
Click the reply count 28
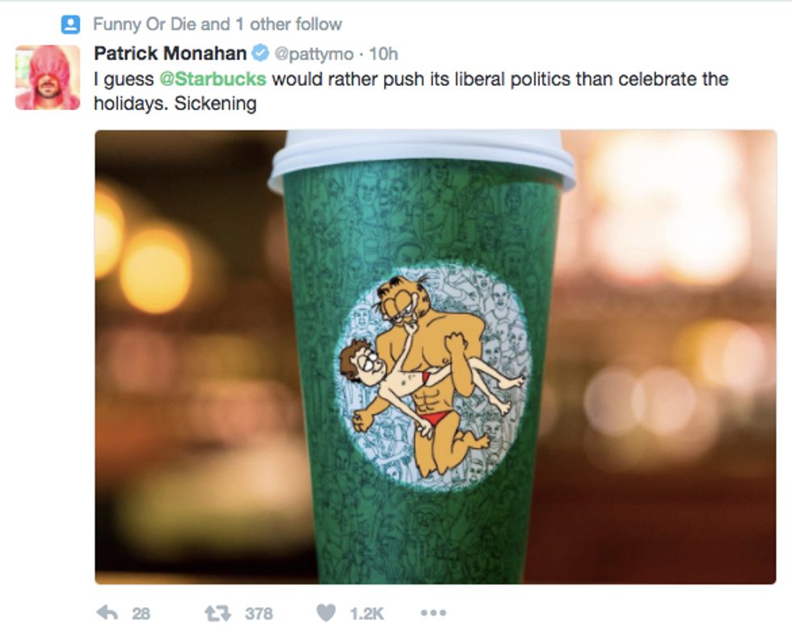click(x=141, y=614)
